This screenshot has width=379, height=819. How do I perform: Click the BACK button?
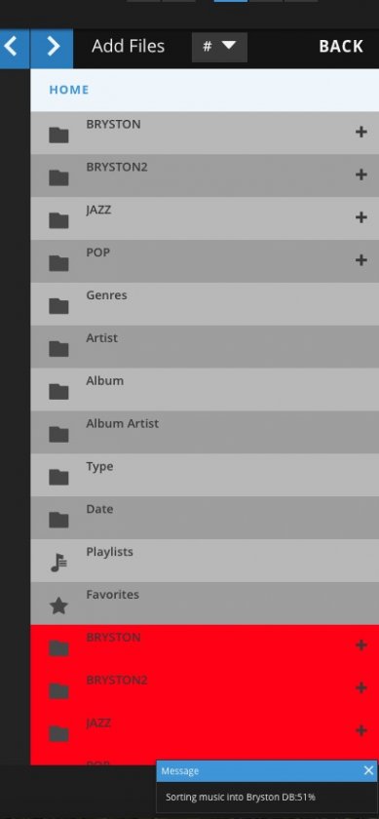[x=341, y=47]
